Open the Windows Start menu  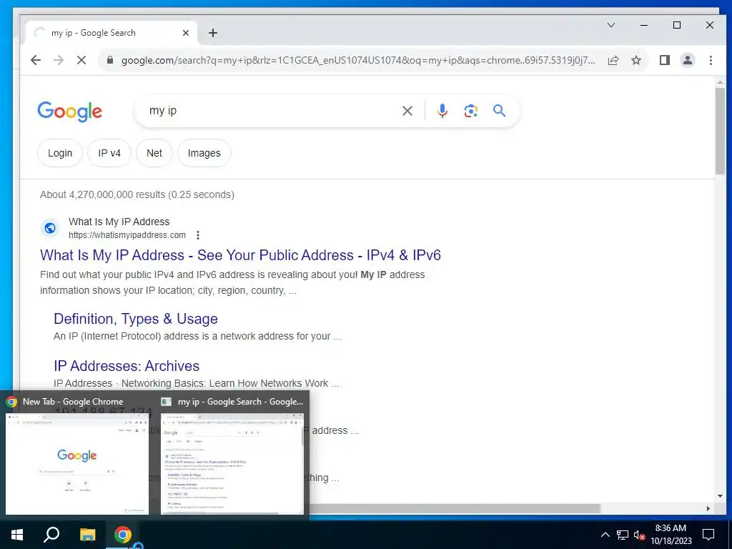17,535
